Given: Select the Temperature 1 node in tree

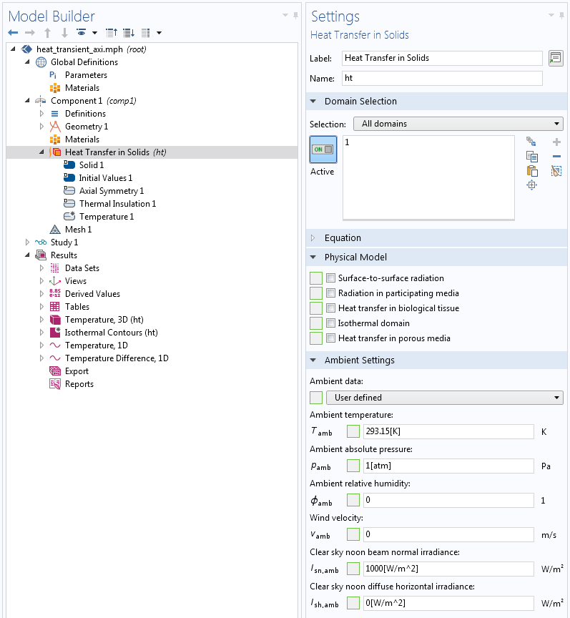Looking at the screenshot, I should pos(106,217).
